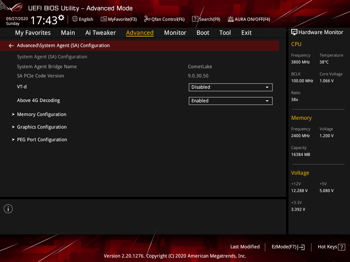The image size is (350, 262).
Task: Click Last Modified button
Action: pos(245,247)
